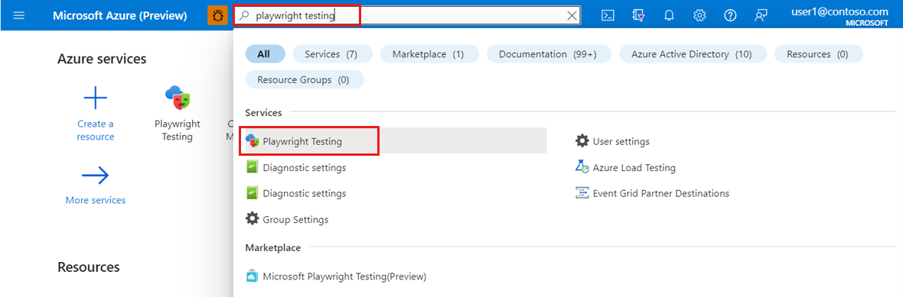Screen dimensions: 903x297
Task: Open the notifications bell
Action: click(669, 15)
